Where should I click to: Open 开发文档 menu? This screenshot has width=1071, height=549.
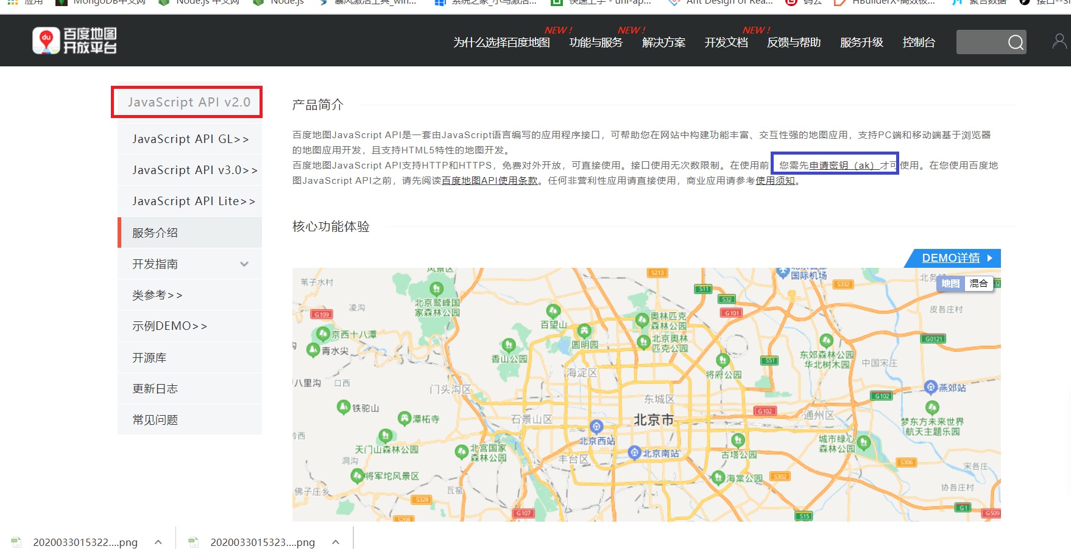click(x=726, y=42)
